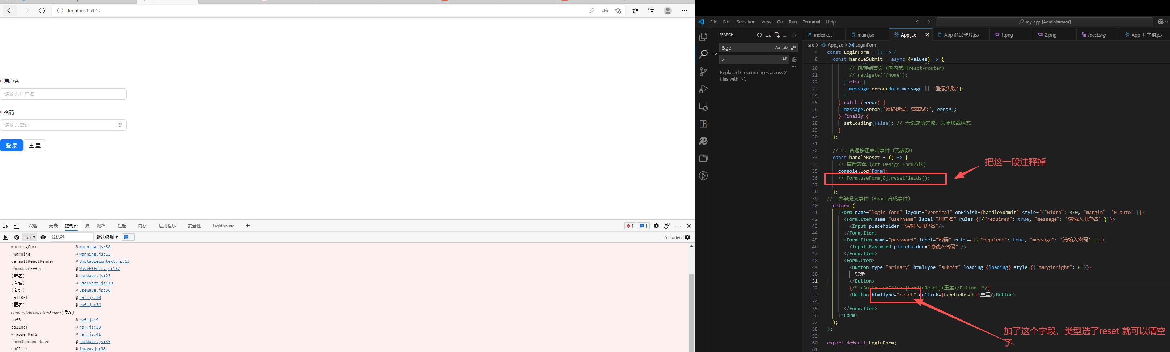
Task: Open more DevTools tabs plus button
Action: pos(247,226)
